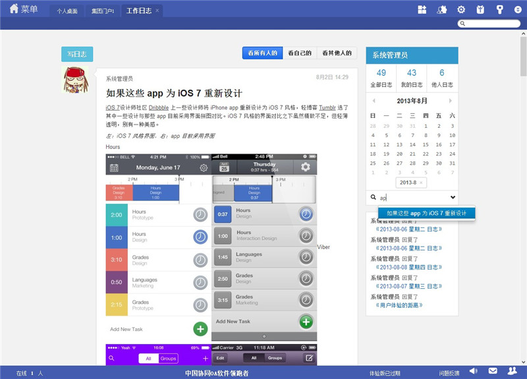Expand the sidebar search dropdown arrow
This screenshot has width=527, height=379.
coord(453,197)
